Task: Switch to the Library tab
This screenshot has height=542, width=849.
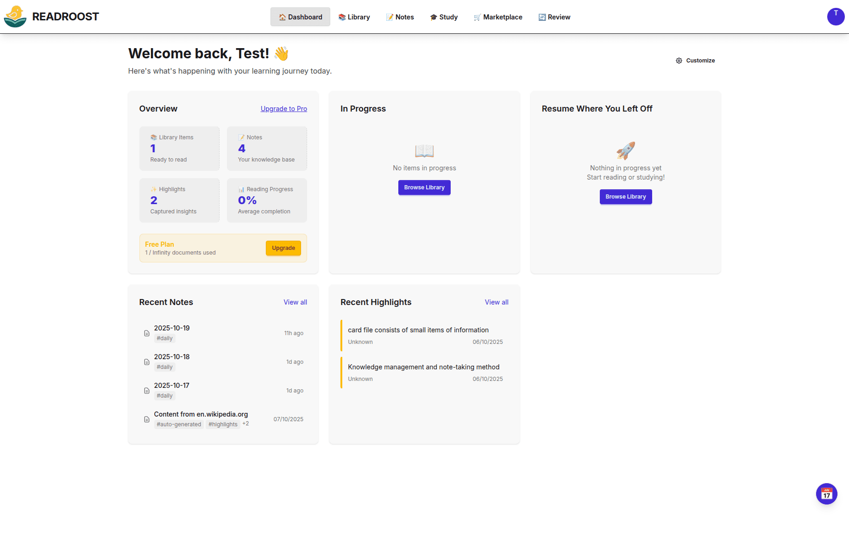Action: tap(354, 17)
